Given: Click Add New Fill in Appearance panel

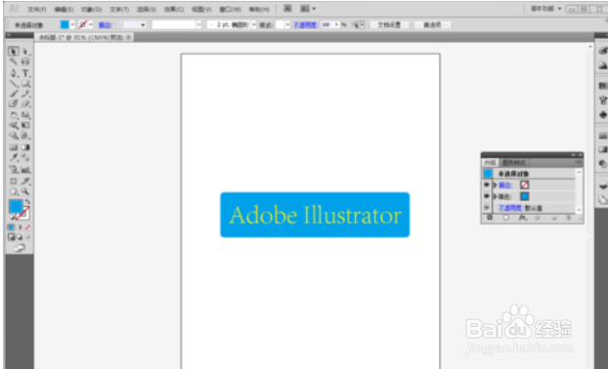Looking at the screenshot, I should [x=505, y=218].
